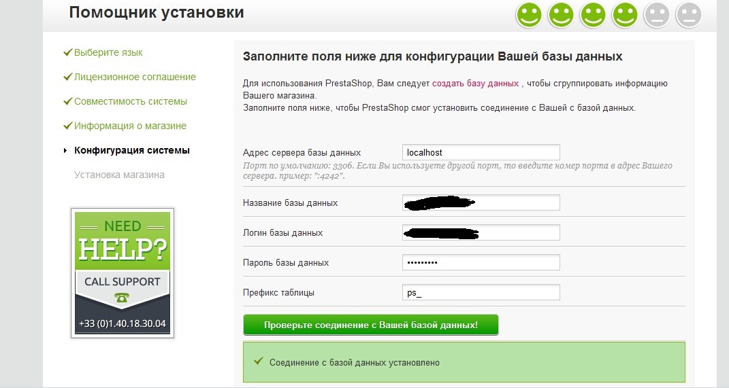The image size is (729, 388).
Task: Click the success checkmark in green message
Action: click(x=258, y=361)
